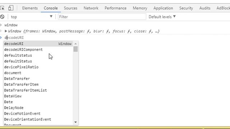Viewport: 230px width, 129px height.
Task: Switch to the Performance tab
Action: click(x=115, y=8)
